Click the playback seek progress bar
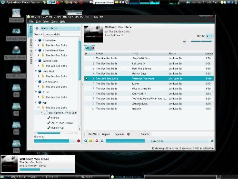Viewport: 238px width, 179px height. (157, 141)
